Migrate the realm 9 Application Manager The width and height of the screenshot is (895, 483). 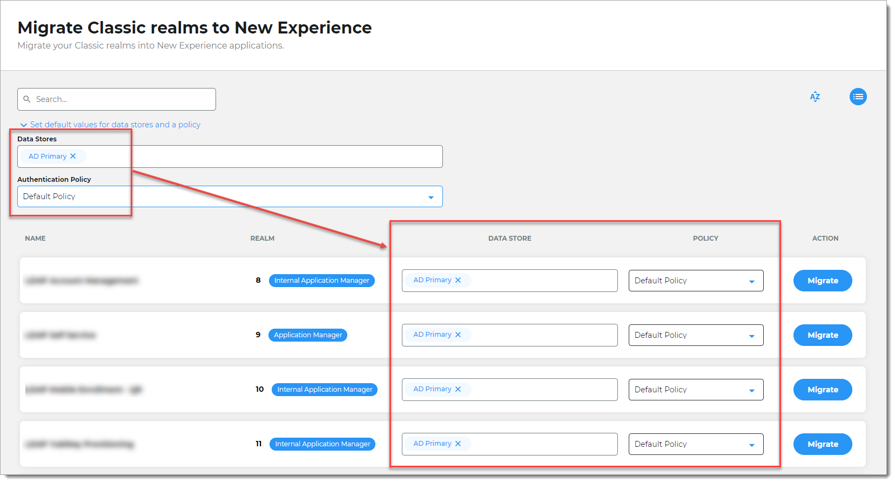point(822,335)
